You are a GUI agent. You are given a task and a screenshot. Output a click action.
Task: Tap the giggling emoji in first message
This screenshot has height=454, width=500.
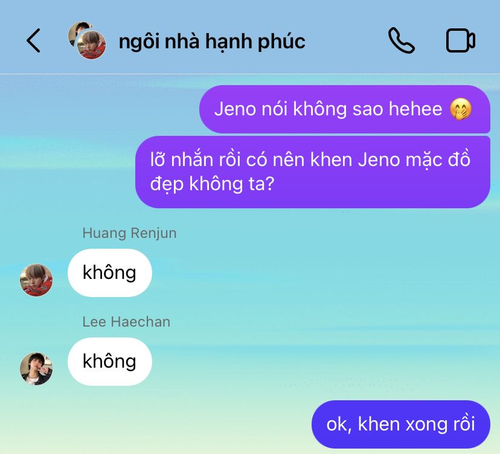(x=461, y=109)
